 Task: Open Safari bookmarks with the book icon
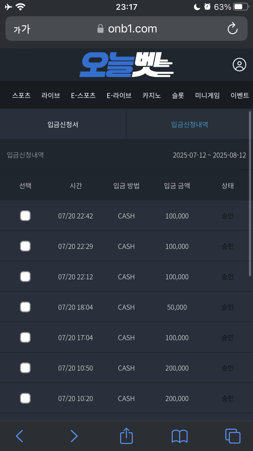tap(179, 436)
